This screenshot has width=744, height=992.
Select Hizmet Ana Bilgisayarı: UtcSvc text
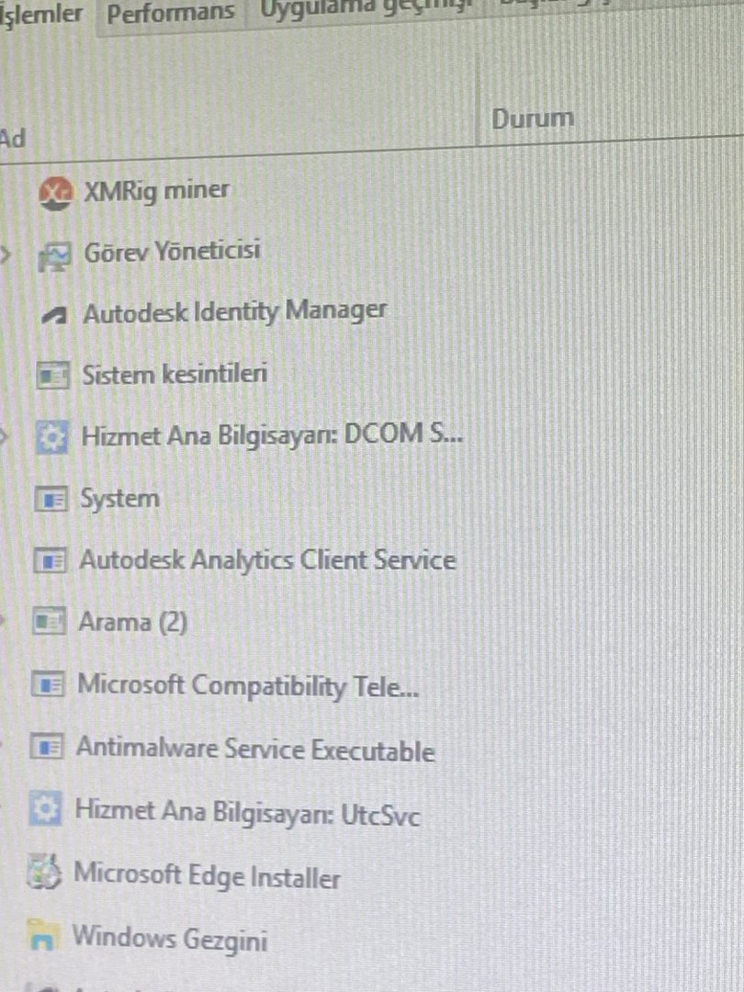click(247, 813)
